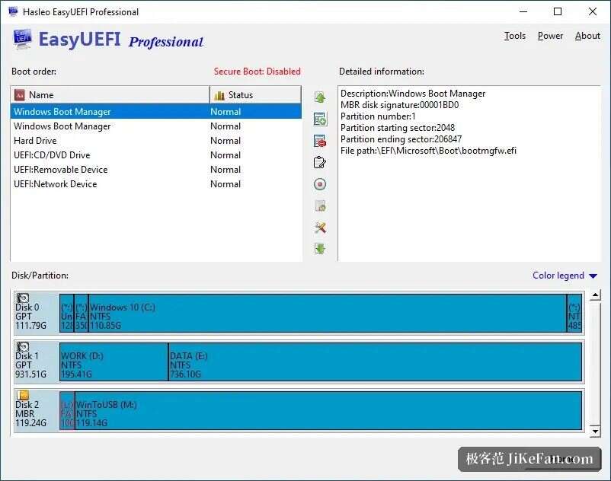The image size is (611, 481).
Task: Click the small FAT partition on Disk 0
Action: [81, 314]
